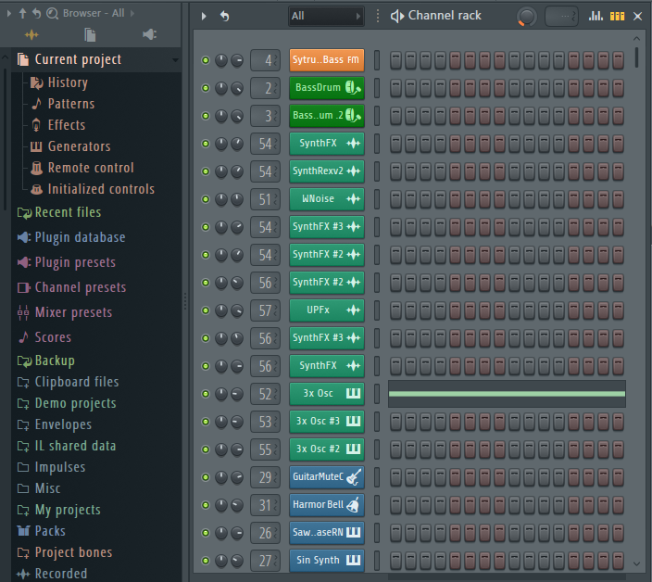Click browser up-arrow collapse icon

22,13
